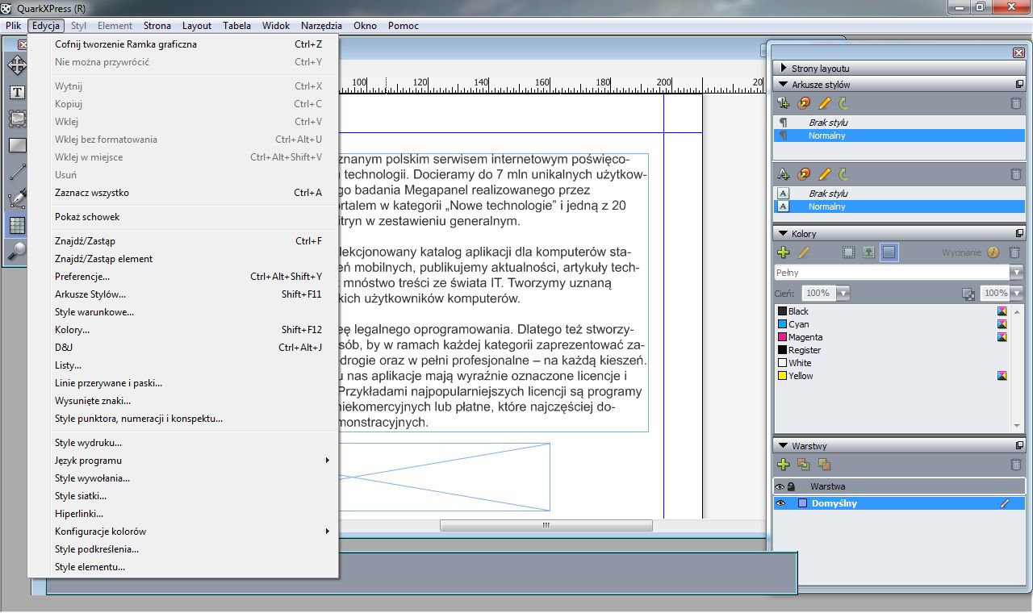Click edit color pencil in Kolory panel
Image resolution: width=1033 pixels, height=613 pixels.
point(804,252)
